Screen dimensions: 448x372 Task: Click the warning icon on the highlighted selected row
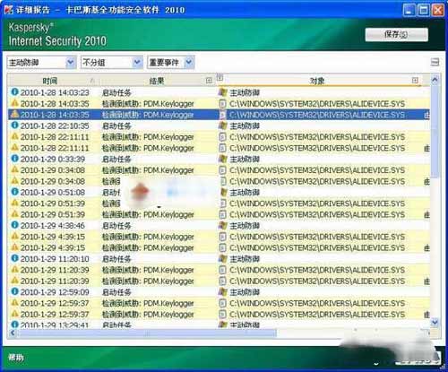[14, 114]
